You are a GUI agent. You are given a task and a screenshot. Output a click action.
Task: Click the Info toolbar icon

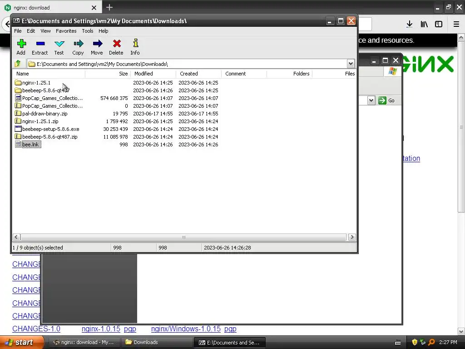[x=135, y=43]
